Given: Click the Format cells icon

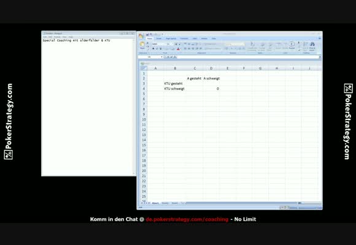Looking at the screenshot, I should [292, 45].
